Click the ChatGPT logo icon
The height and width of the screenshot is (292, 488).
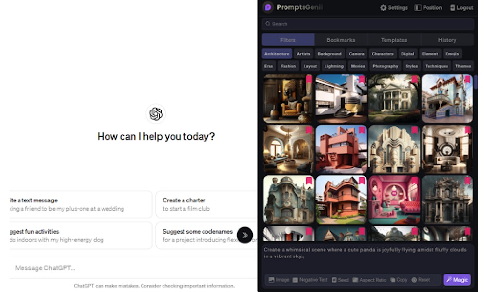(156, 113)
